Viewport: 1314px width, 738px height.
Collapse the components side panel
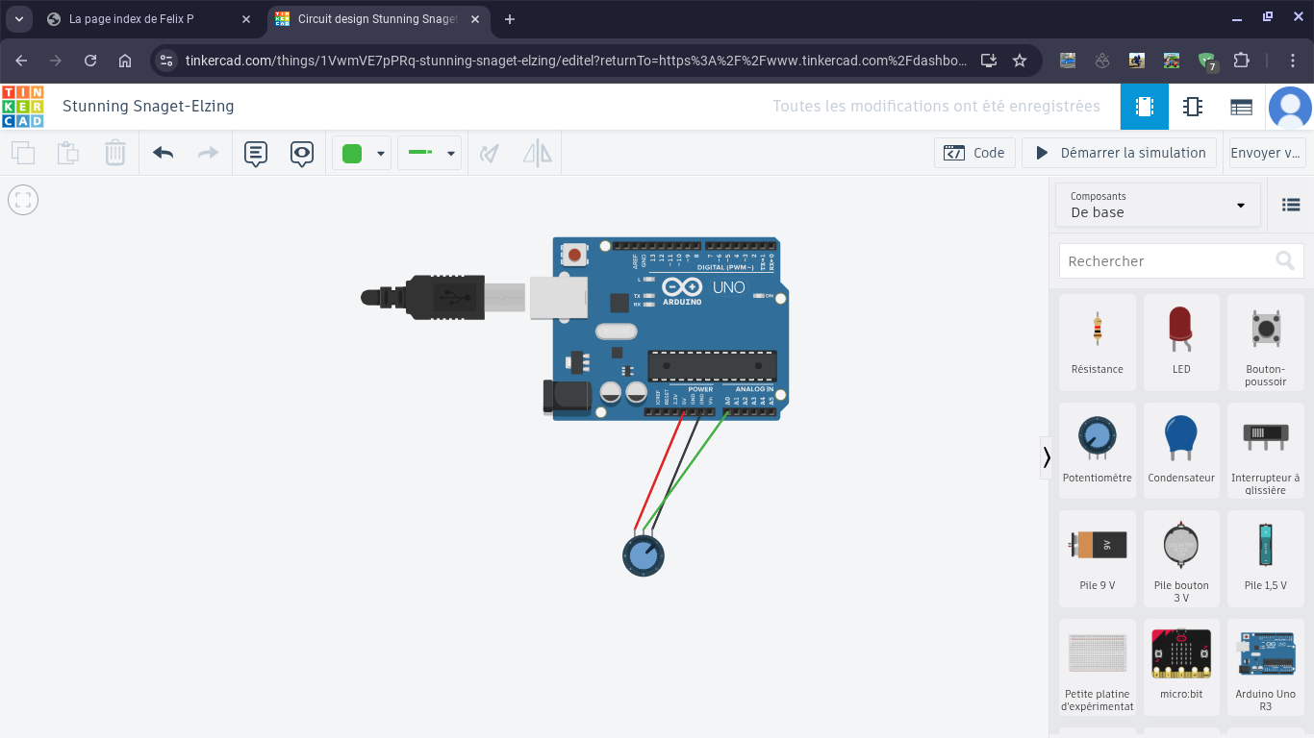tap(1047, 457)
